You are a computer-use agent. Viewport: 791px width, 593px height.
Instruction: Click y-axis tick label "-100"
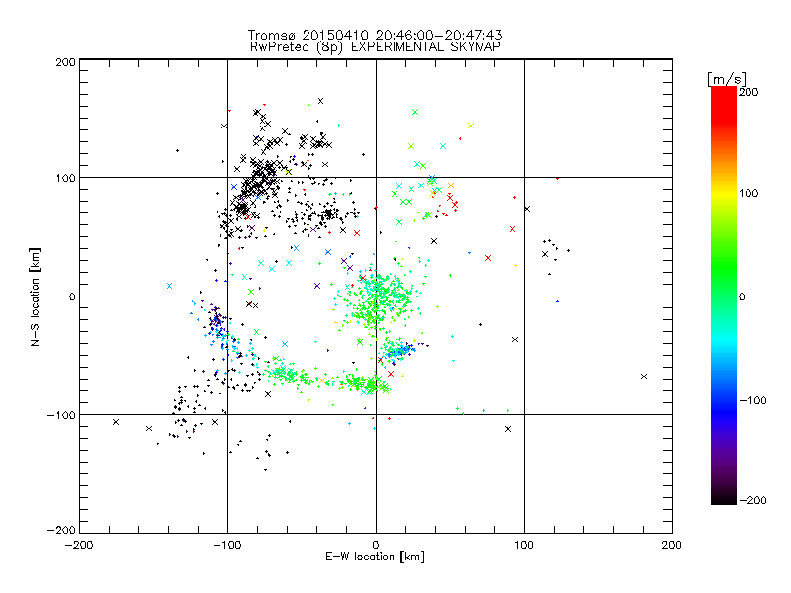(x=61, y=415)
